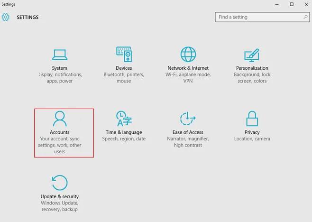Open the Update & security circular-arrow icon
This screenshot has width=312, height=222.
coord(60,183)
